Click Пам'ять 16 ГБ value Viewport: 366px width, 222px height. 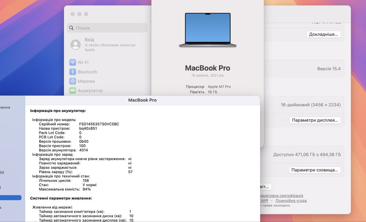pyautogui.click(x=212, y=92)
